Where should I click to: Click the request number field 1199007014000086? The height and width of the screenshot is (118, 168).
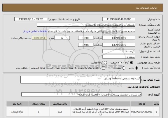click(x=119, y=19)
